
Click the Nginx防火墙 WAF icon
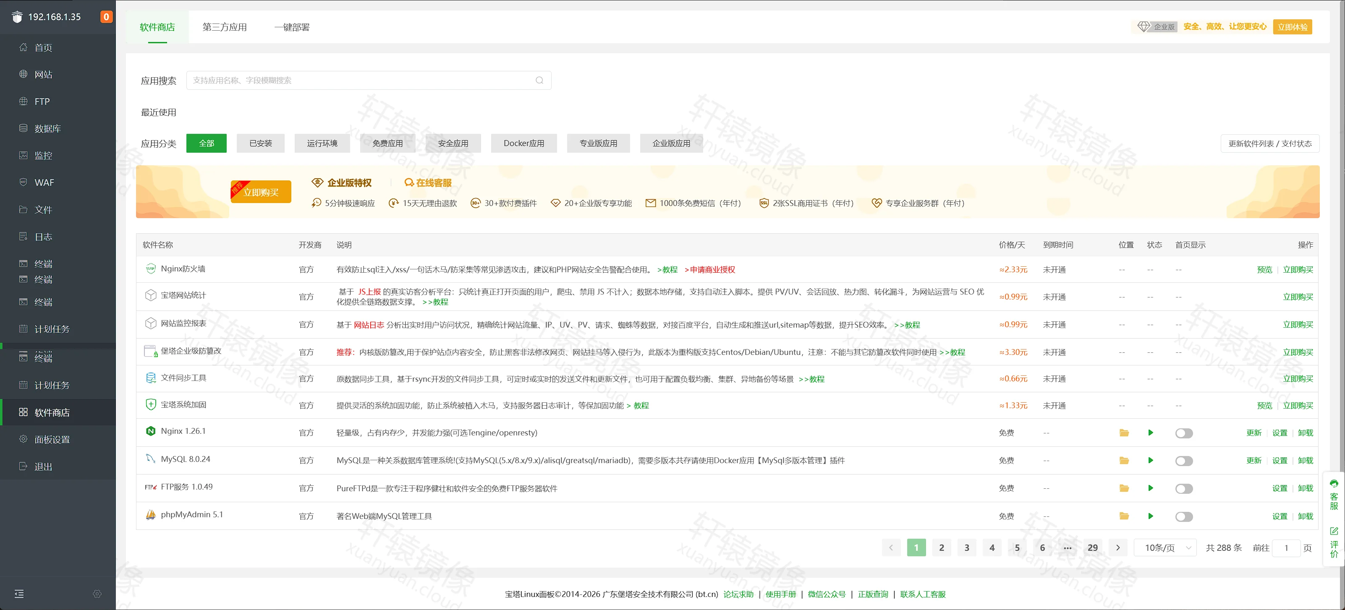coord(150,269)
